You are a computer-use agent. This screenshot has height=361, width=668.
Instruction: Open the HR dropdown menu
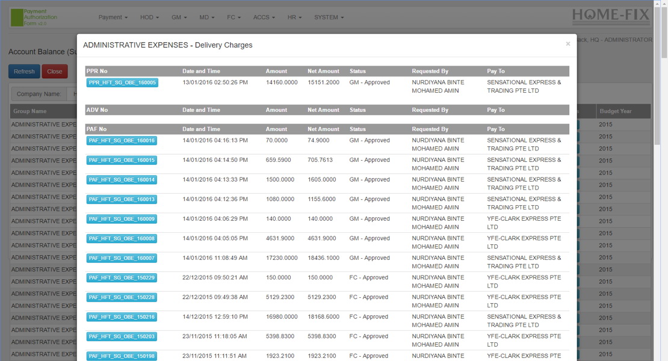point(294,17)
